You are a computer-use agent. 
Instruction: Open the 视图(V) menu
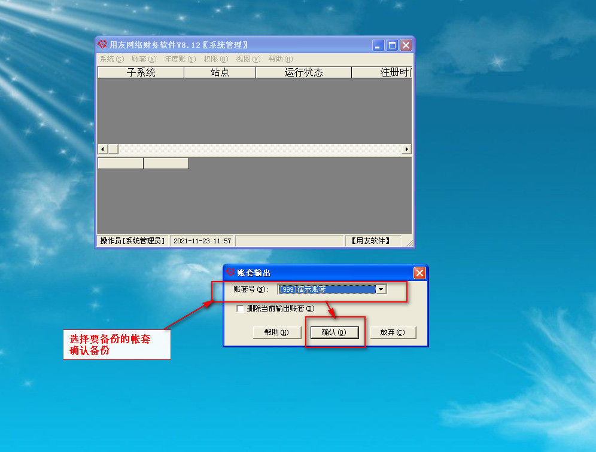click(x=248, y=59)
